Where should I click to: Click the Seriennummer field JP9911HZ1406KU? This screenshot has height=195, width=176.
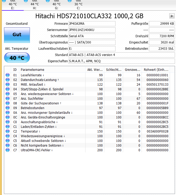click(92, 30)
